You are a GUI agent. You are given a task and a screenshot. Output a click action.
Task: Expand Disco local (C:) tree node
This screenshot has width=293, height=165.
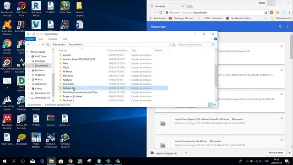click(29, 93)
